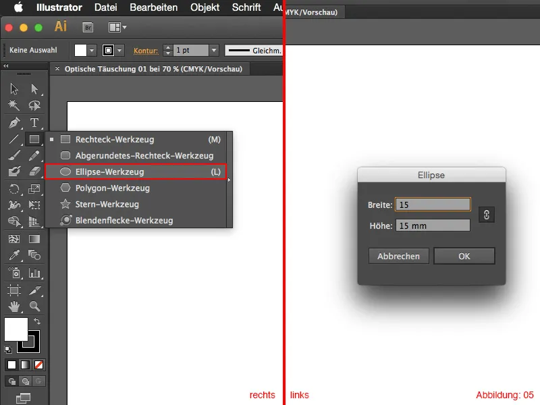
Task: Open the Bearbeiten menu
Action: tap(154, 7)
